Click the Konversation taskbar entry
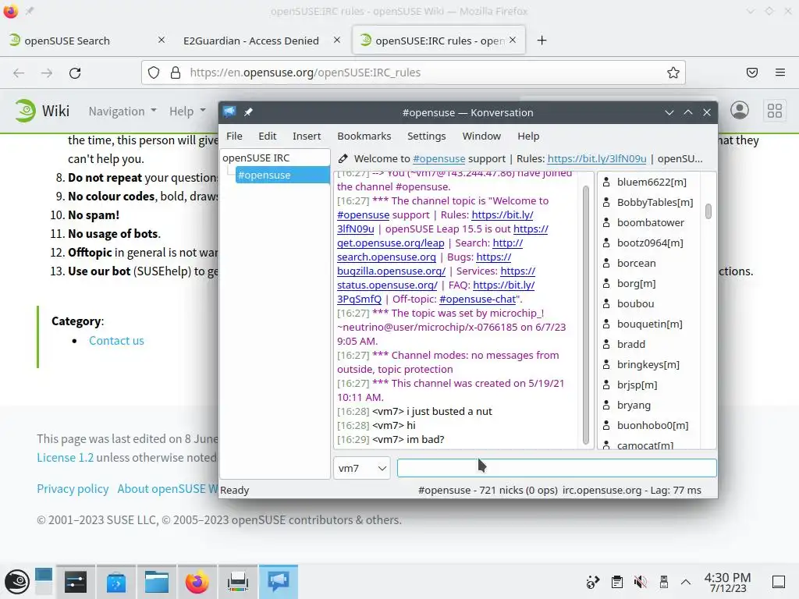799x599 pixels. pos(279,582)
